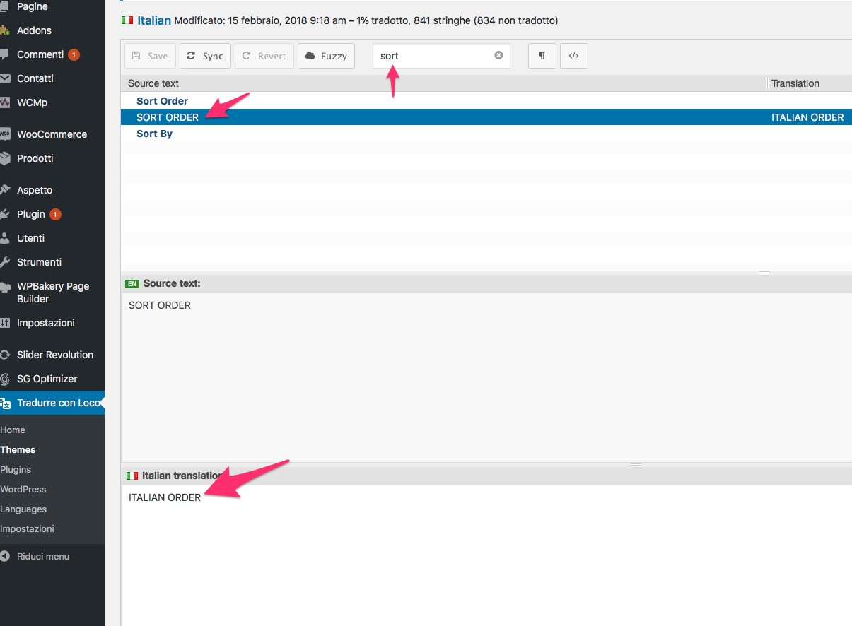Mark string as Fuzzy
Image resolution: width=852 pixels, height=626 pixels.
pos(326,56)
